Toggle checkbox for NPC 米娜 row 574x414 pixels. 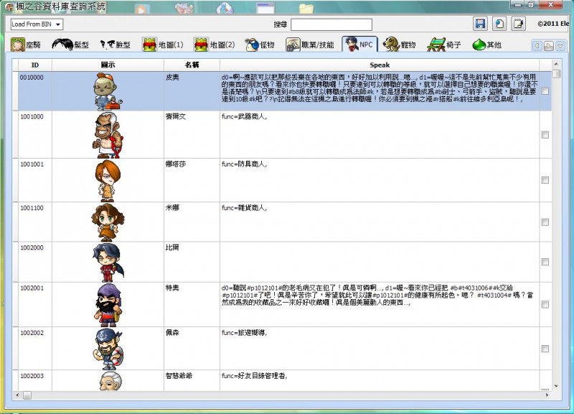pyautogui.click(x=545, y=222)
